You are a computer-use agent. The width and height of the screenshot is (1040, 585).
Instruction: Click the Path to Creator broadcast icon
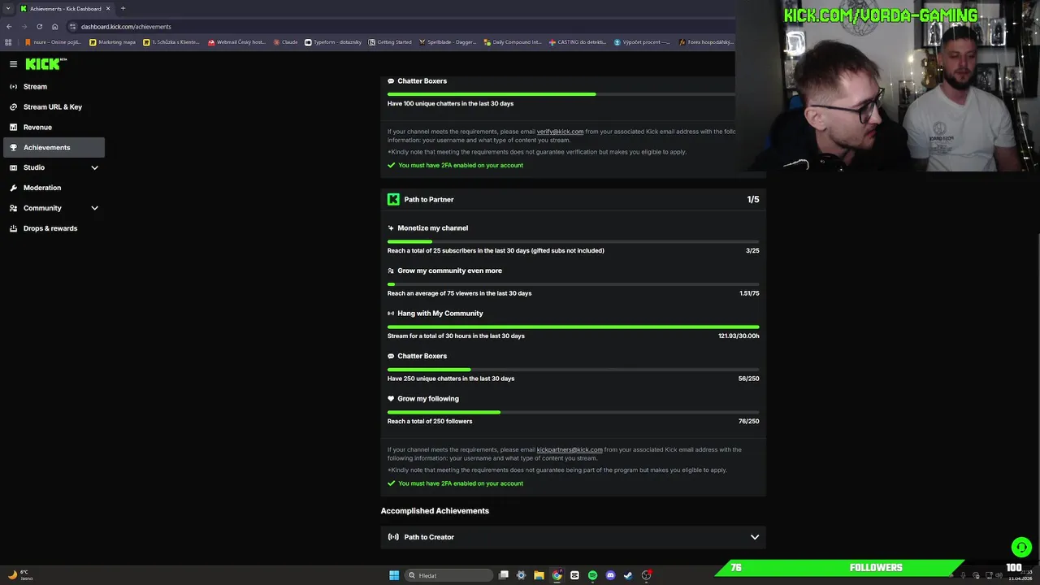pyautogui.click(x=393, y=537)
